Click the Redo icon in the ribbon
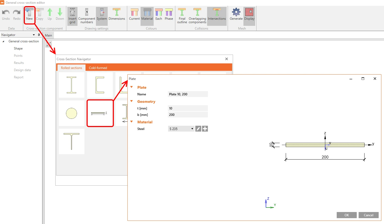This screenshot has height=224, width=384. 17,14
